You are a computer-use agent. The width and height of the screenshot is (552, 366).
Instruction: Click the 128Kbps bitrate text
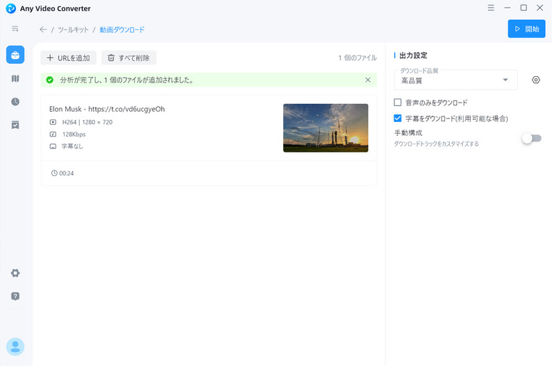74,134
